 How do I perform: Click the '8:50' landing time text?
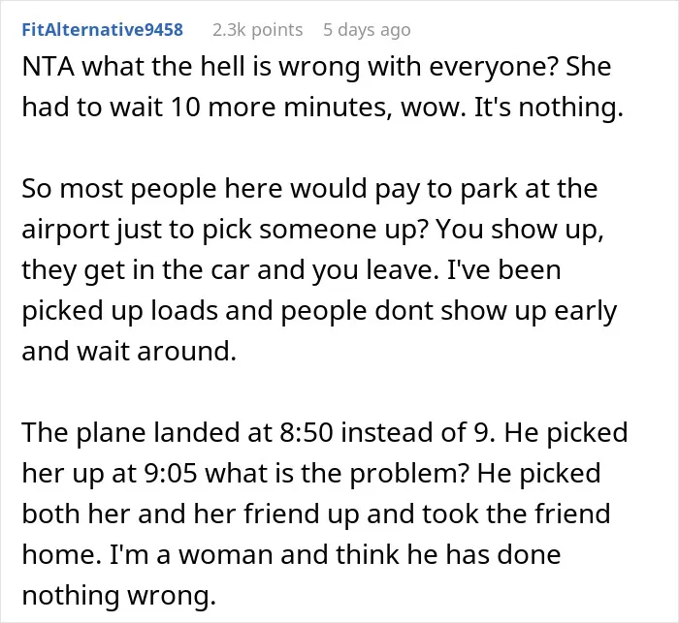307,433
